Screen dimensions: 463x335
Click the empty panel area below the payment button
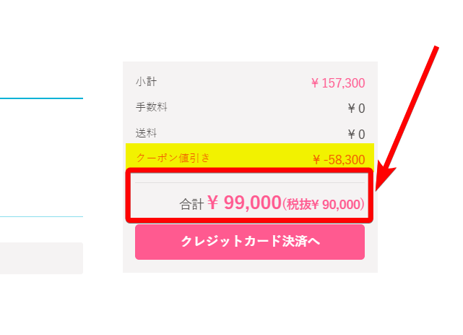249,266
